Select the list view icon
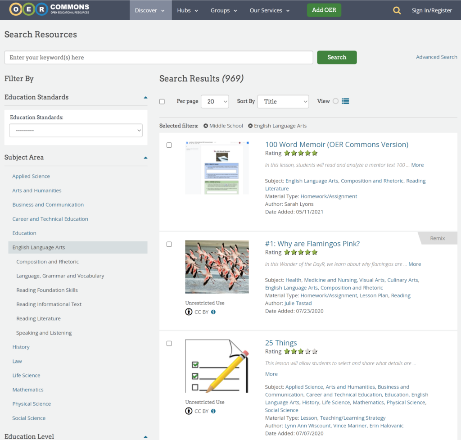This screenshot has height=440, width=461. pyautogui.click(x=345, y=101)
